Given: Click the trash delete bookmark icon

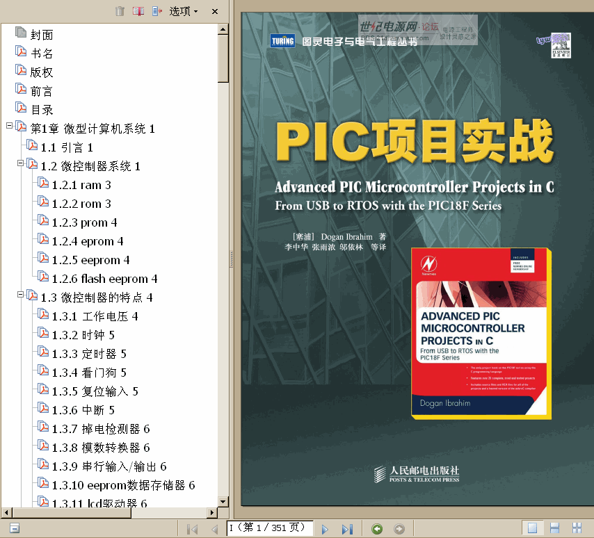Looking at the screenshot, I should (120, 11).
